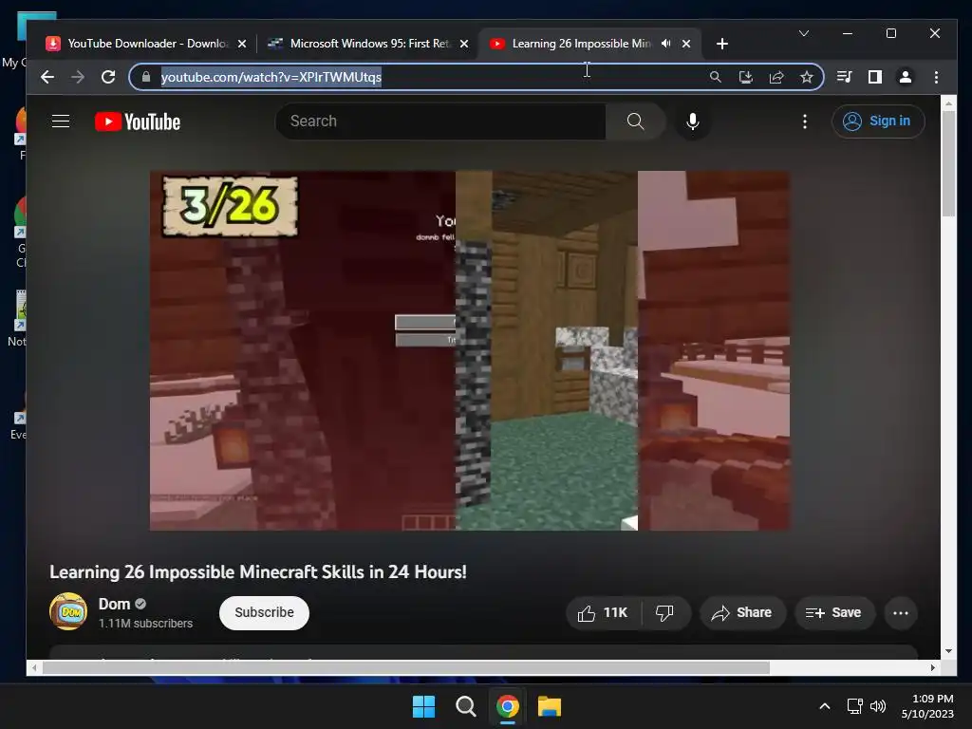The image size is (972, 729).
Task: Click the Sign in button
Action: tap(878, 121)
